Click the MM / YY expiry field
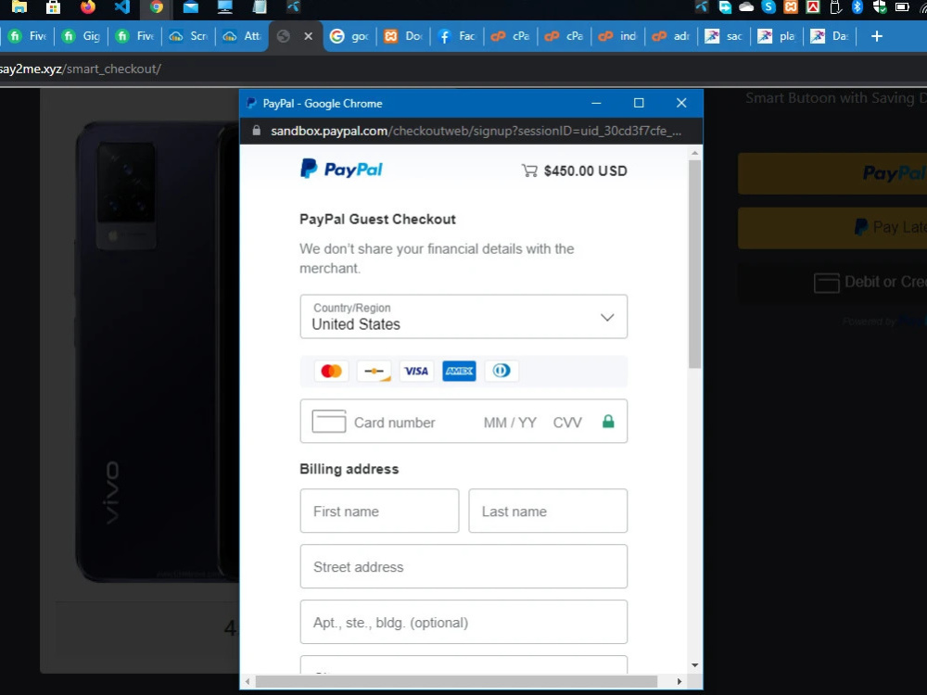Image resolution: width=927 pixels, height=695 pixels. coord(510,423)
